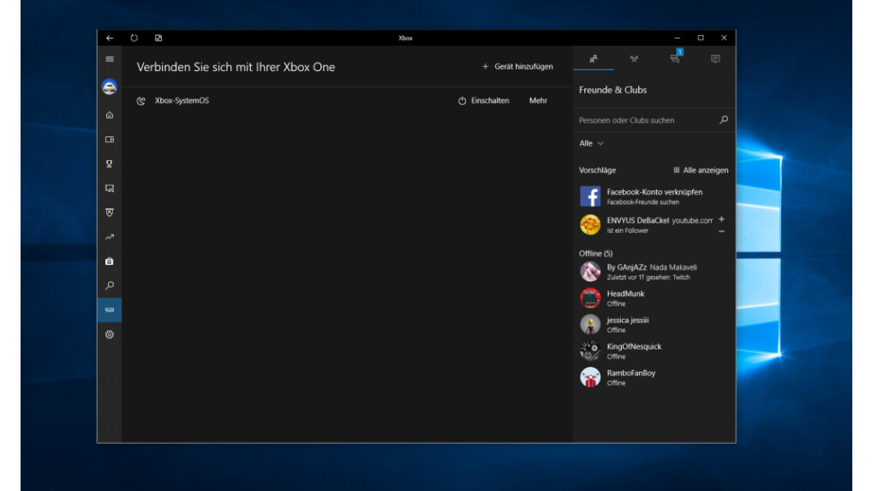Viewport: 872px width, 491px height.
Task: Click the sidebar Search magnifier icon
Action: (x=110, y=286)
